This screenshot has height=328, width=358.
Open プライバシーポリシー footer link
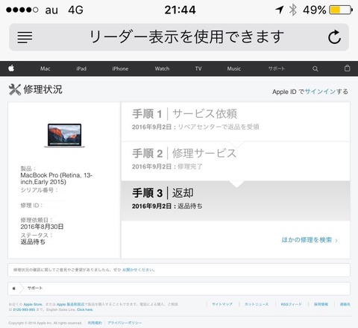coord(125,323)
